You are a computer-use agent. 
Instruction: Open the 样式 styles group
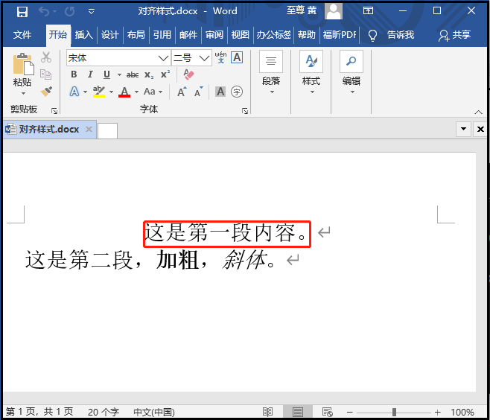[311, 72]
